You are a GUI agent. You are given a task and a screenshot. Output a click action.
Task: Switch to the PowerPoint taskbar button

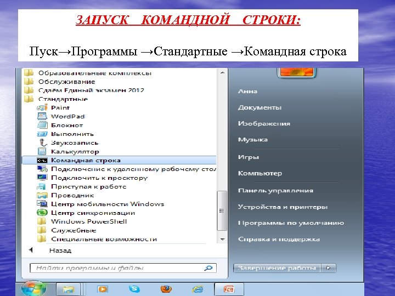coord(229,289)
